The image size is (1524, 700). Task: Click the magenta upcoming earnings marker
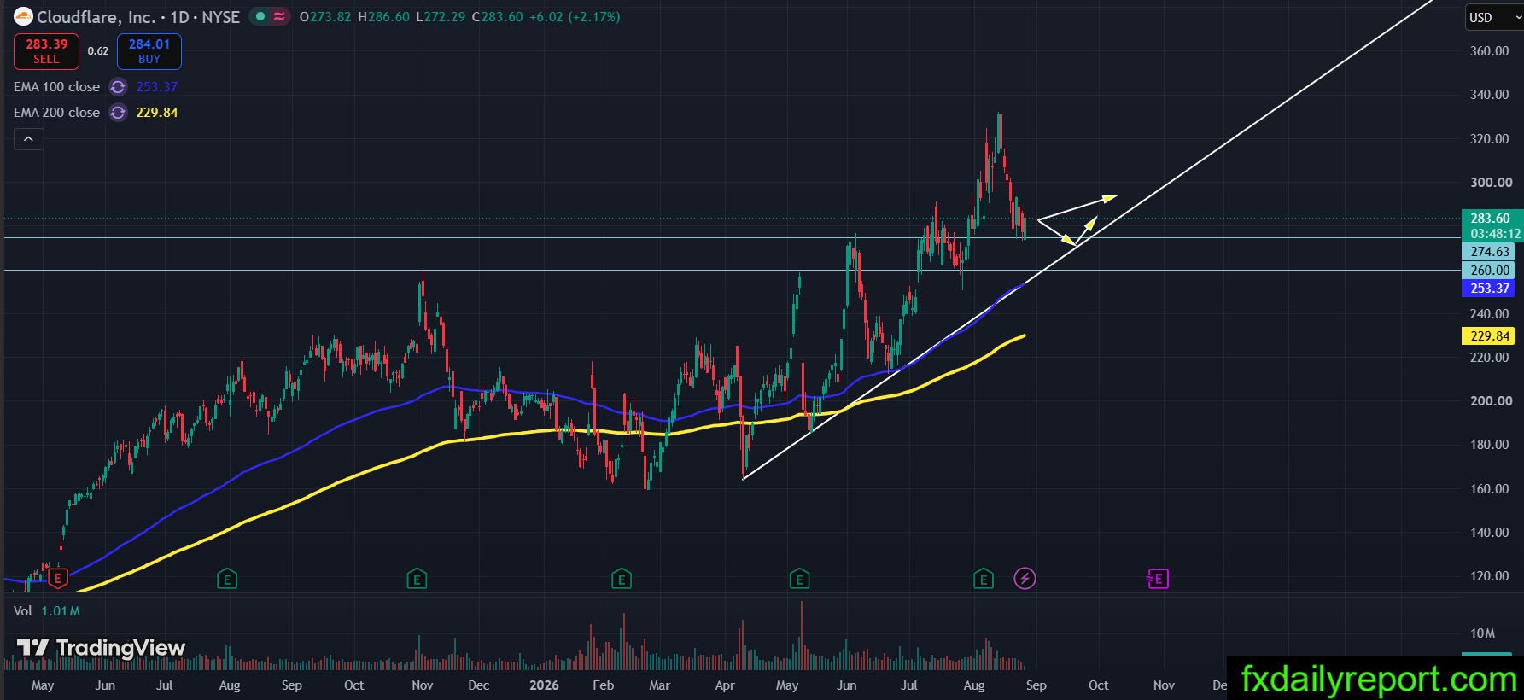pos(1158,580)
